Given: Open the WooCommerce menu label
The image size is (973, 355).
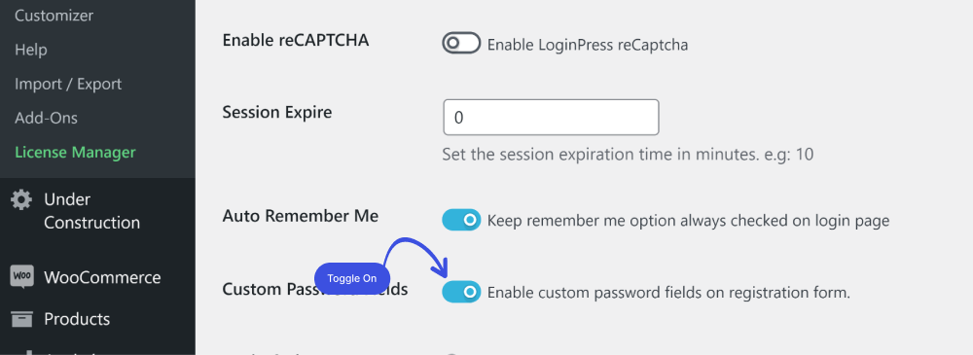Looking at the screenshot, I should pyautogui.click(x=102, y=277).
